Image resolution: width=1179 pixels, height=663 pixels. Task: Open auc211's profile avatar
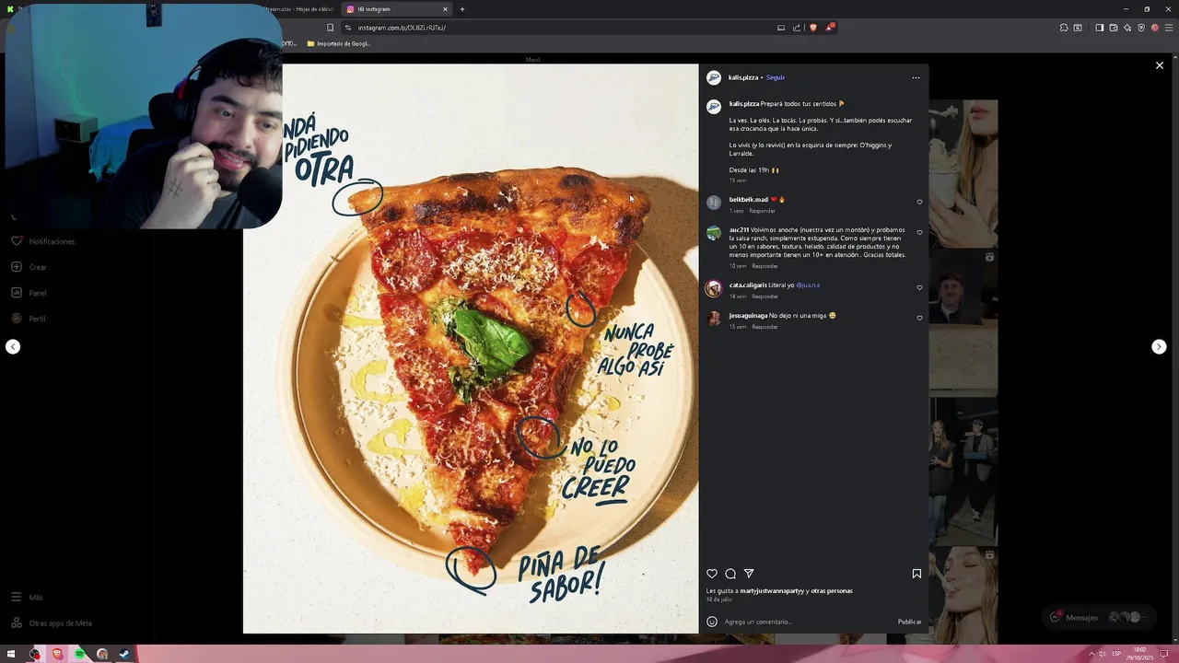[714, 233]
